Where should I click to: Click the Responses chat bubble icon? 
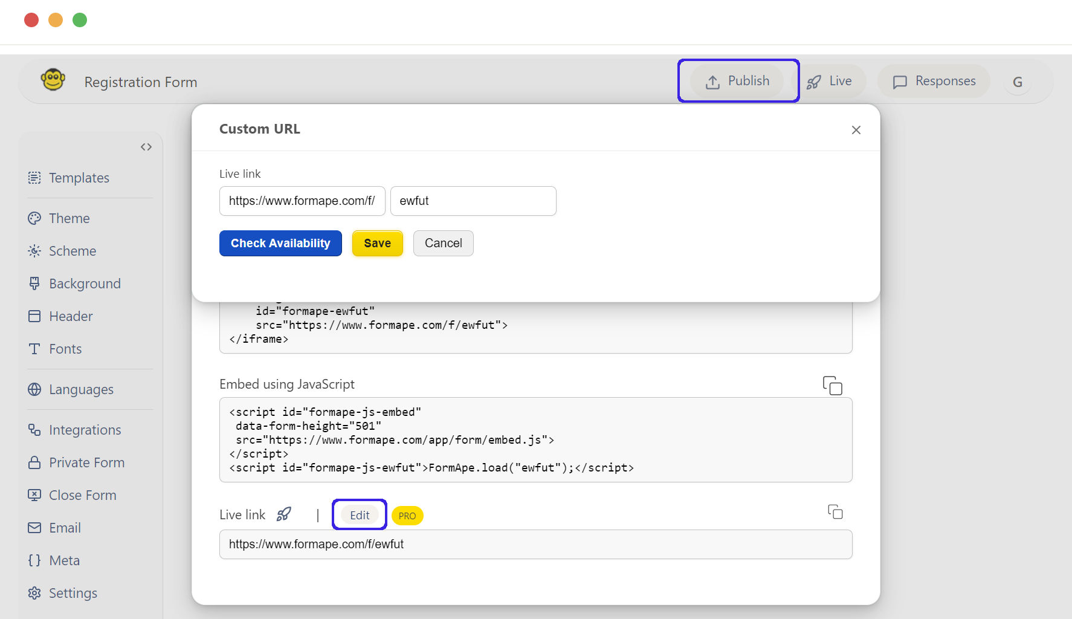coord(900,82)
